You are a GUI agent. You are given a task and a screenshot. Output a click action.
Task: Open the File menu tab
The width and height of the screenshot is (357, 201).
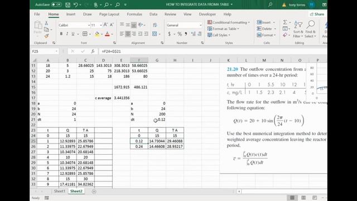[x=37, y=14]
